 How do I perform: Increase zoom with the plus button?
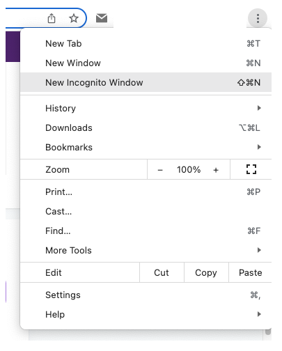(x=216, y=170)
